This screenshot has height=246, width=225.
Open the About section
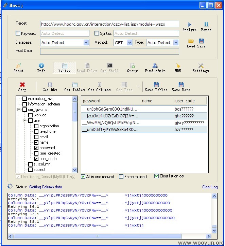point(19,68)
